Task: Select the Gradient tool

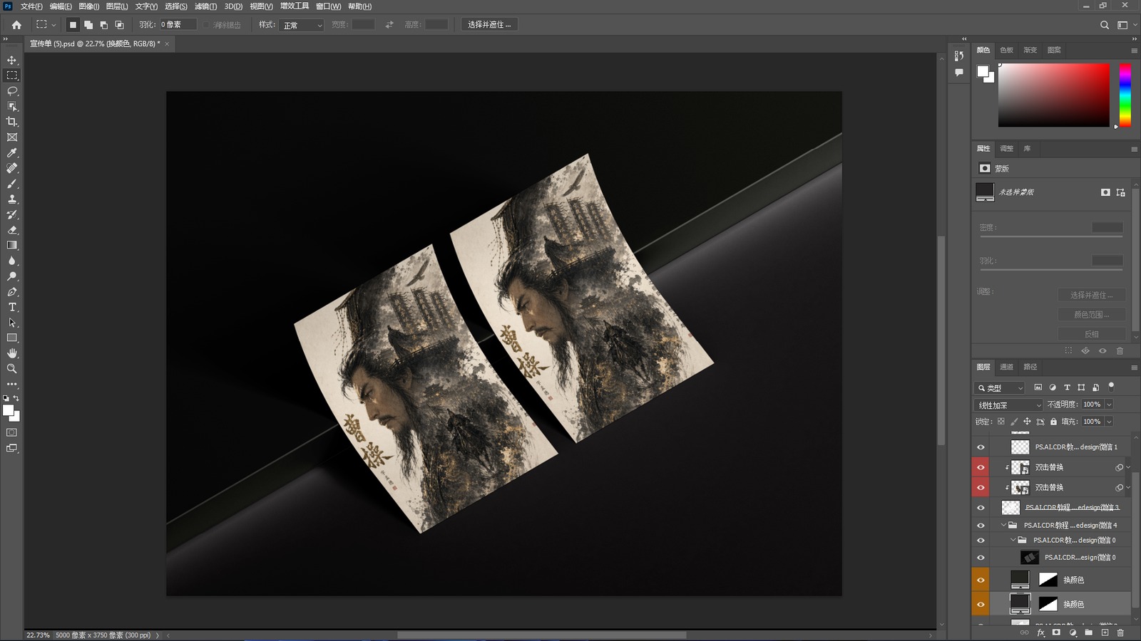Action: [12, 245]
